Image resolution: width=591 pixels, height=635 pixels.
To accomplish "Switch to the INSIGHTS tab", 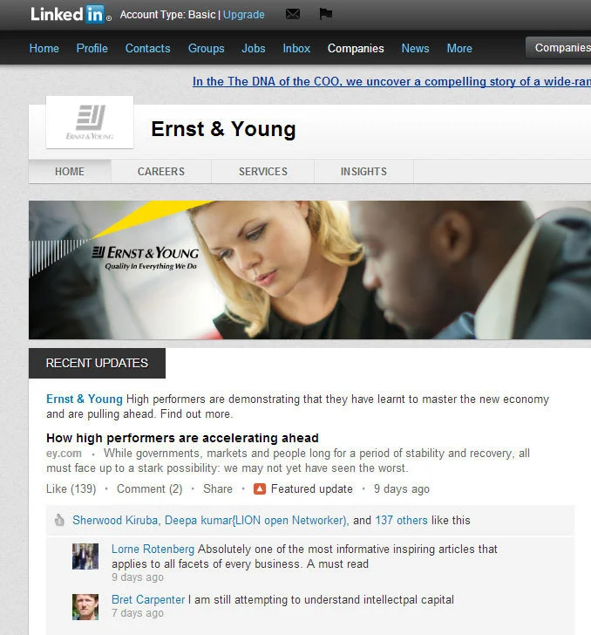I will [x=363, y=172].
